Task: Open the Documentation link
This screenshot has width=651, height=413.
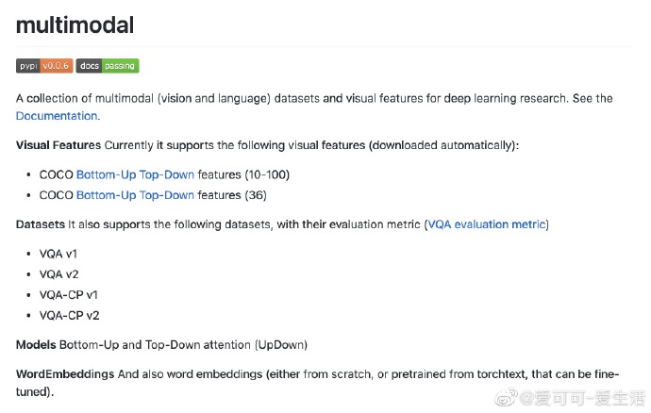Action: [57, 116]
